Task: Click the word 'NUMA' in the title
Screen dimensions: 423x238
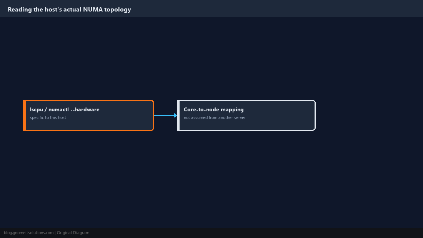Action: tap(93, 10)
